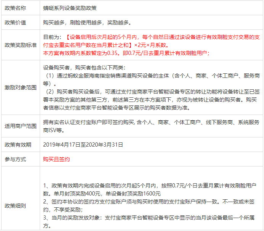Click the 政策名称 label cell

(15, 8)
